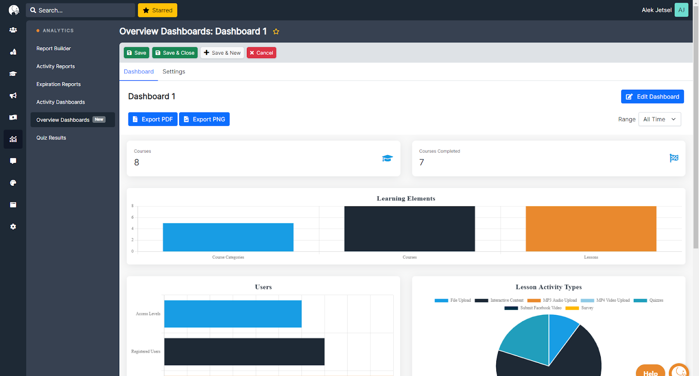Toggle Quizzes legend entry
Screen dimensions: 699x376
[649, 300]
